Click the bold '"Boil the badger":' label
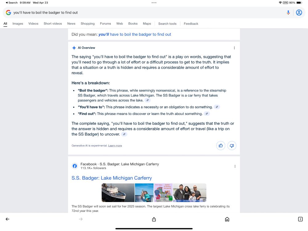The height and width of the screenshot is (231, 308). tap(93, 90)
